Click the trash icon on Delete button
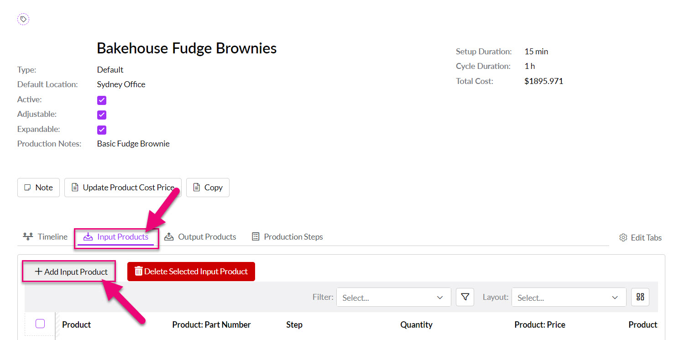Screen dimensions: 674x340 point(139,272)
